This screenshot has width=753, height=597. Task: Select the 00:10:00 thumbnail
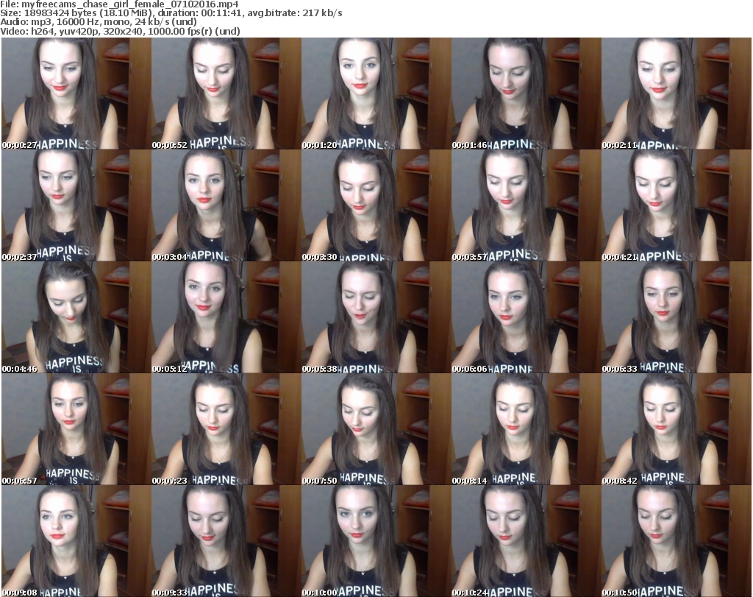click(x=376, y=541)
